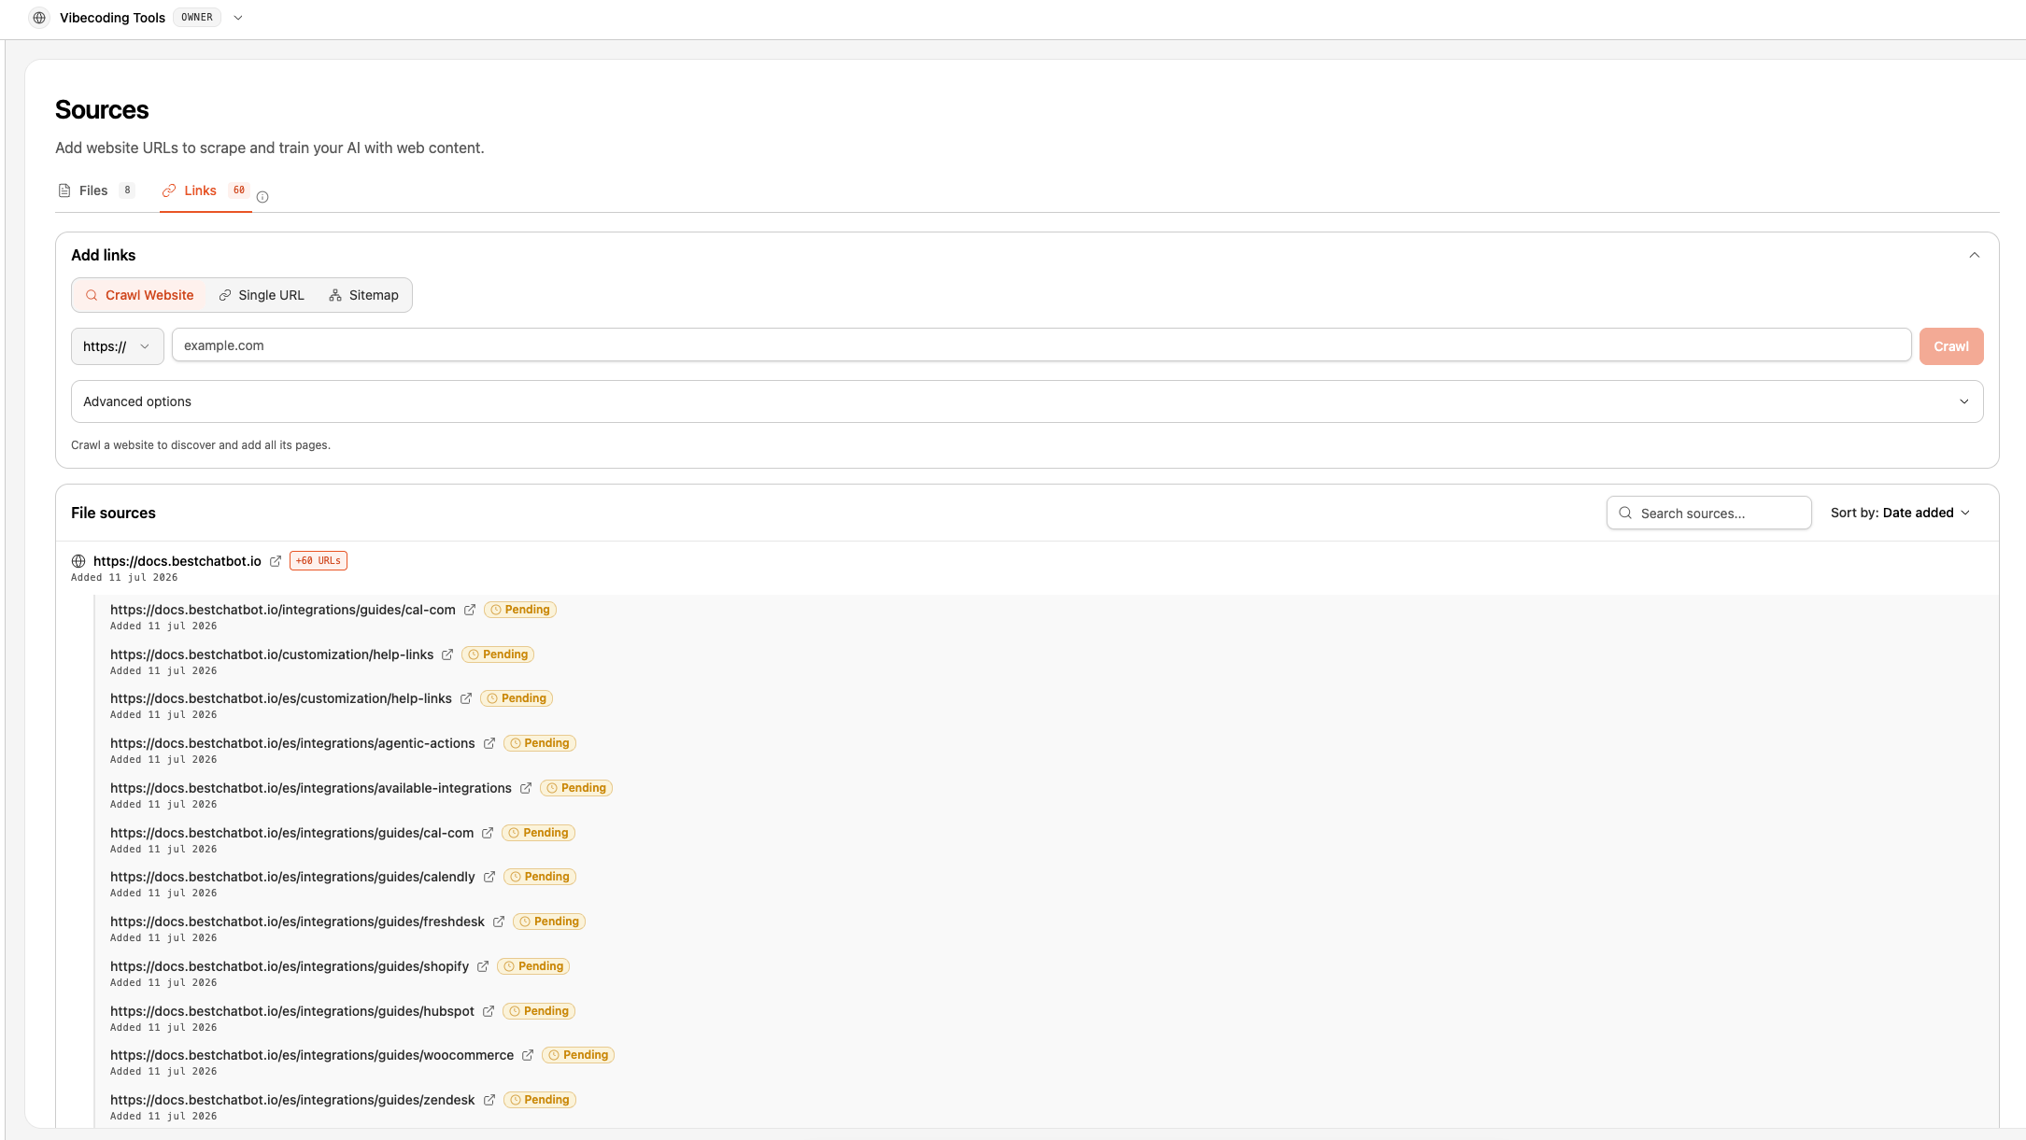Click the globe icon beside docs.bestchatbot.io

tap(78, 561)
